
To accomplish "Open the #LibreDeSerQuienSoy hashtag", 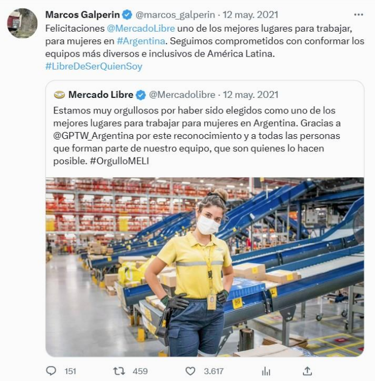I will pyautogui.click(x=94, y=66).
